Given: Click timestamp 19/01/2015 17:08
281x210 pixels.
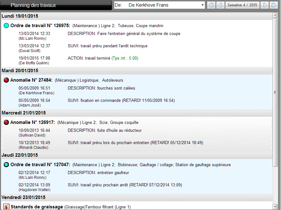Looking at the screenshot, I should tap(34, 58).
